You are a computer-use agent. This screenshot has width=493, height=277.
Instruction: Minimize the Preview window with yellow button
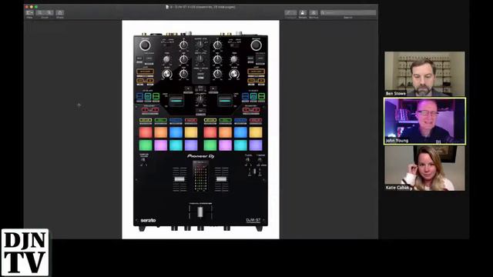coord(32,7)
